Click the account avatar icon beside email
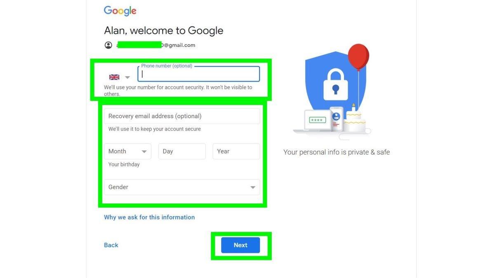The image size is (495, 278). [108, 45]
